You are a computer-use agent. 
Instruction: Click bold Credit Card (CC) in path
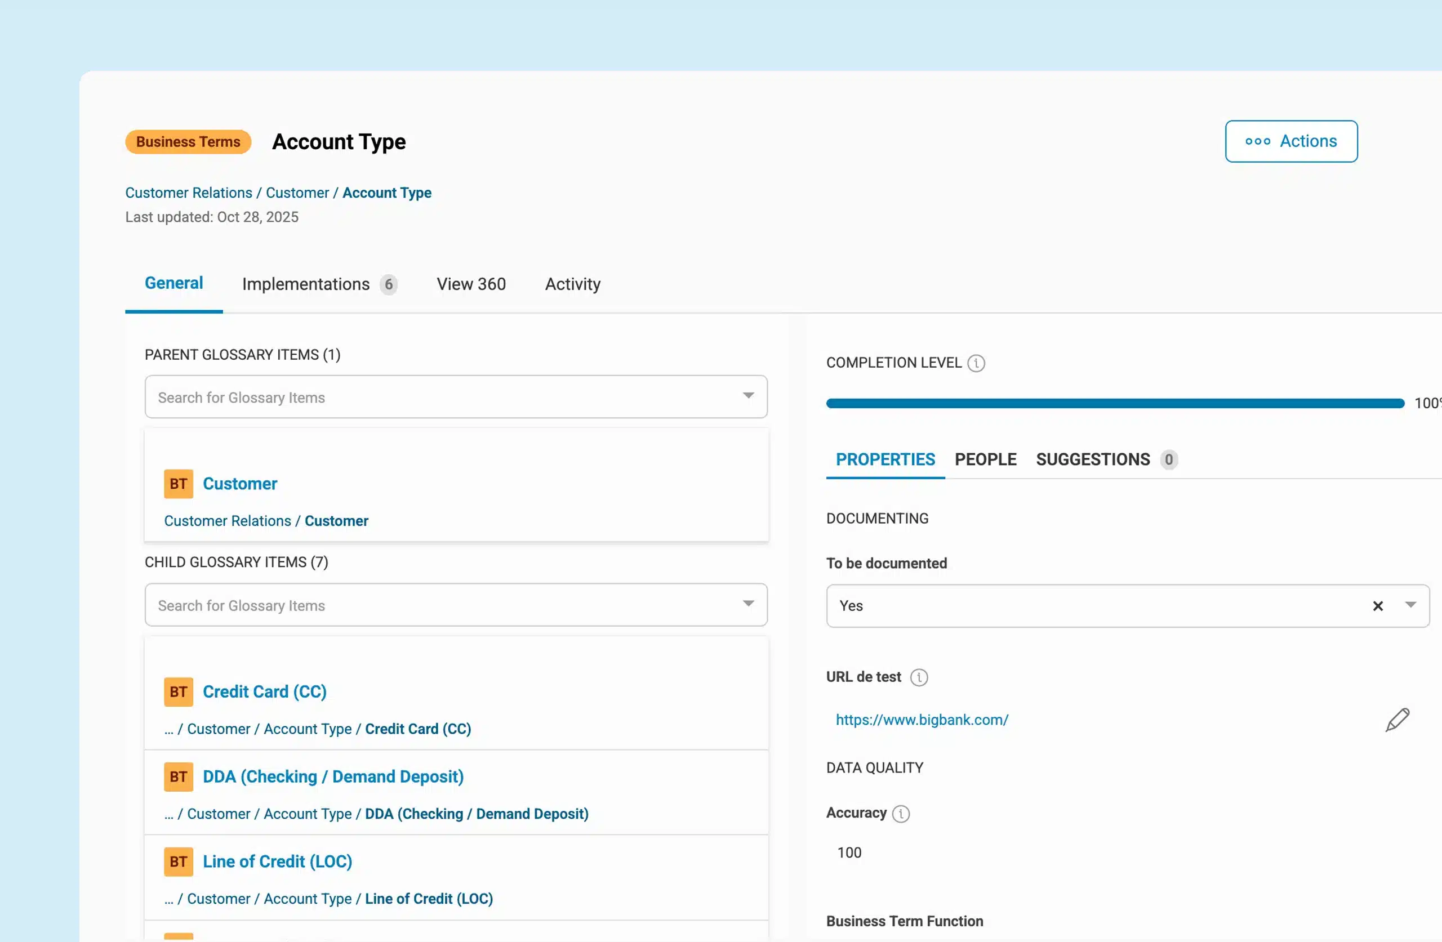click(417, 729)
